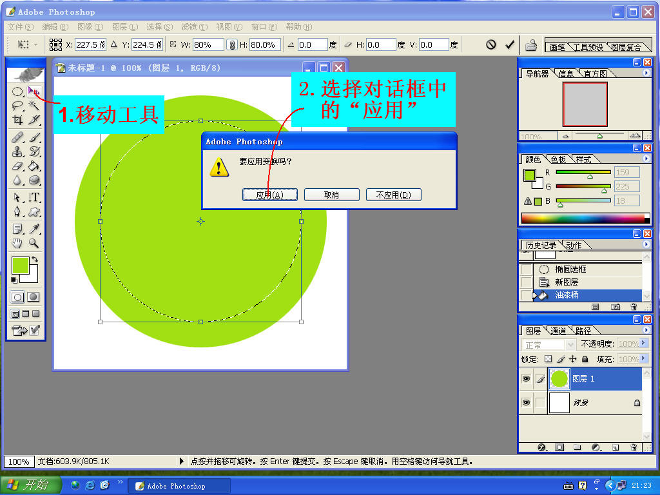Select the Healing Brush tool
Image resolution: width=660 pixels, height=495 pixels.
pyautogui.click(x=17, y=137)
